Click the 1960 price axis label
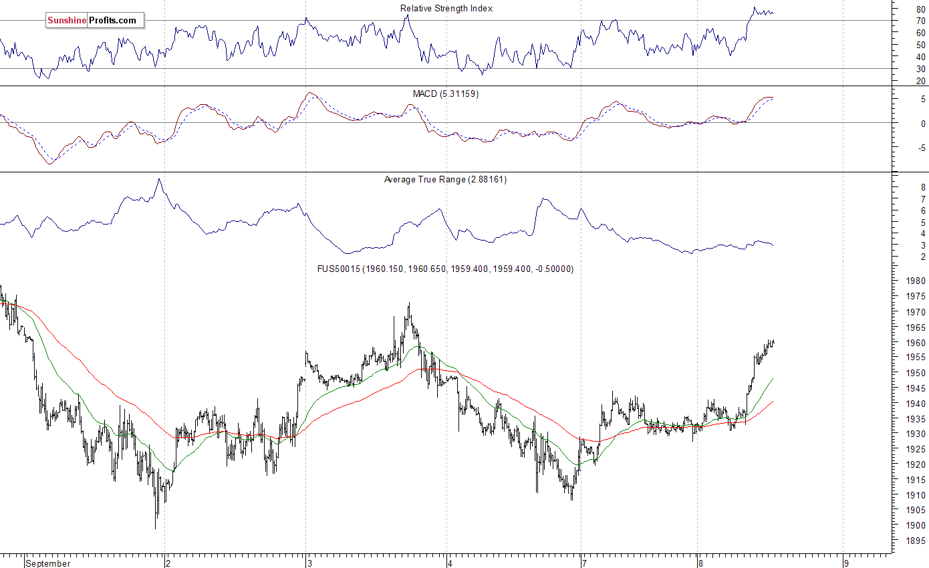Image resolution: width=929 pixels, height=568 pixels. (x=916, y=342)
